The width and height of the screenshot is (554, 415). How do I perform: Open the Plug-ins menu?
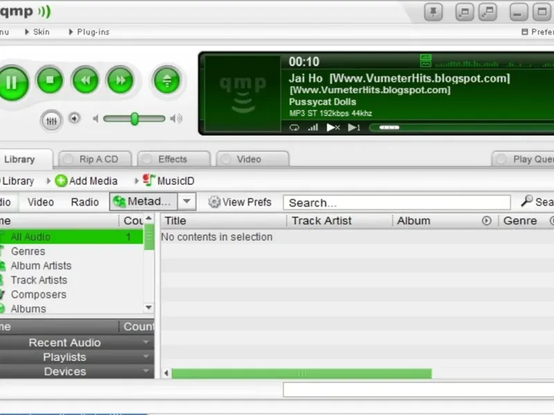(x=89, y=32)
